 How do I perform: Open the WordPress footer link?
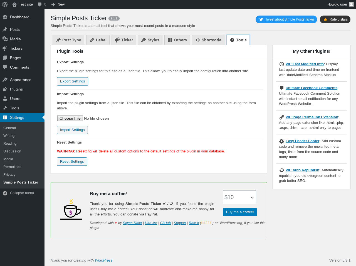tap(104, 260)
